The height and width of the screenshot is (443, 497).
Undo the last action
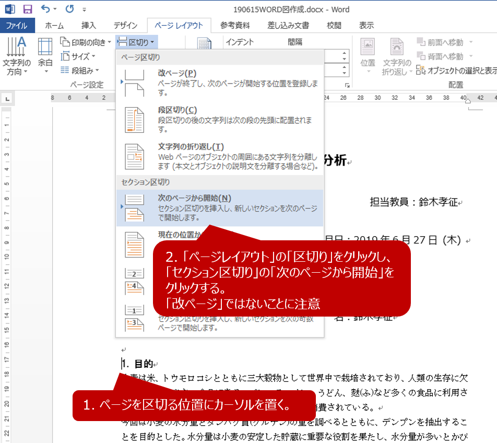coord(46,9)
